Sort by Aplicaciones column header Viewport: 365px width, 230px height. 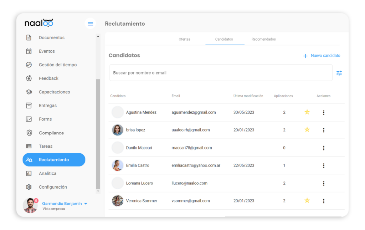pyautogui.click(x=283, y=96)
